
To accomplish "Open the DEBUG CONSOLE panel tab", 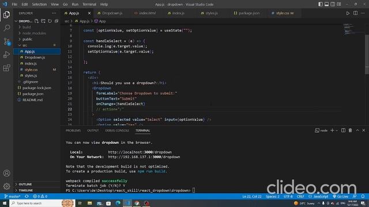I will pyautogui.click(x=117, y=131).
